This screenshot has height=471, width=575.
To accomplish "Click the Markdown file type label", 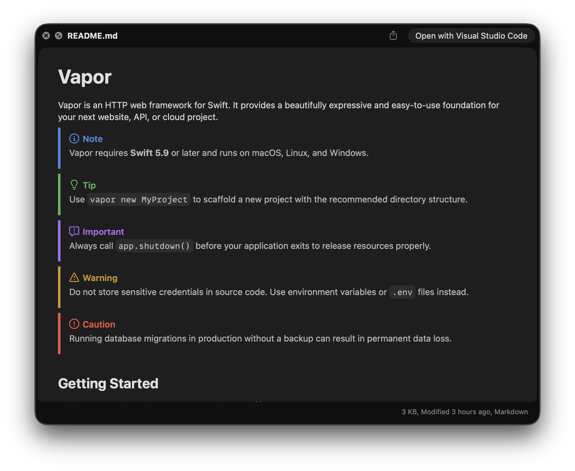I will 510,412.
